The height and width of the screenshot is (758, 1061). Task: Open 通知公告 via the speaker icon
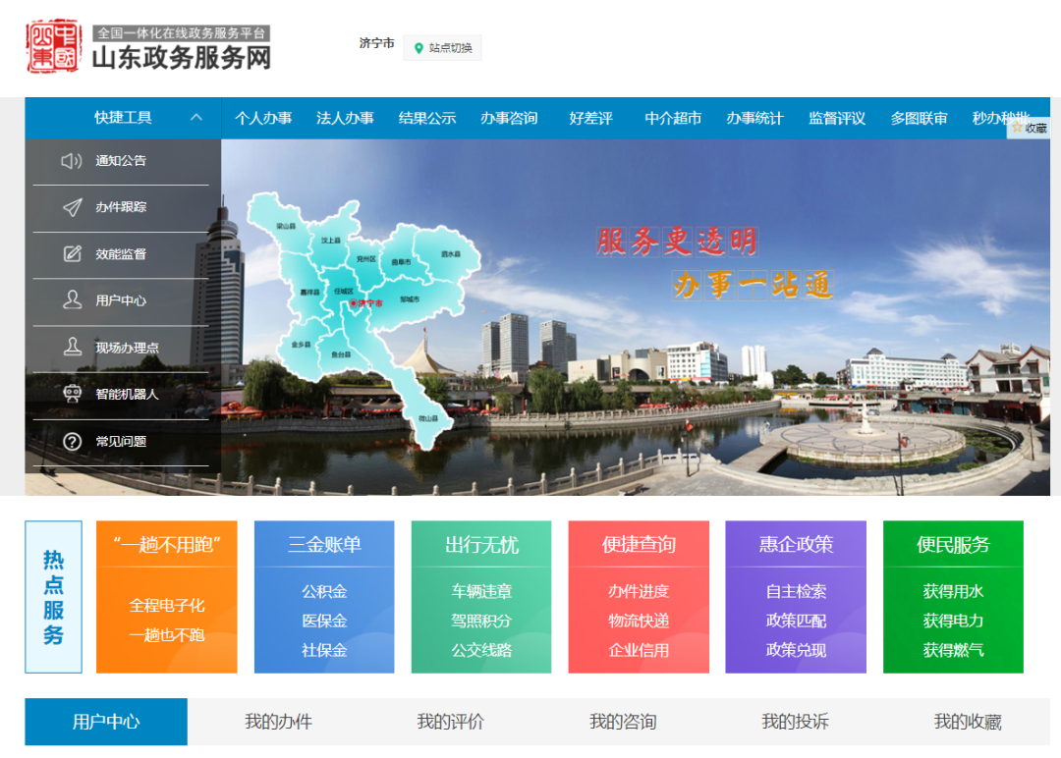[x=72, y=163]
